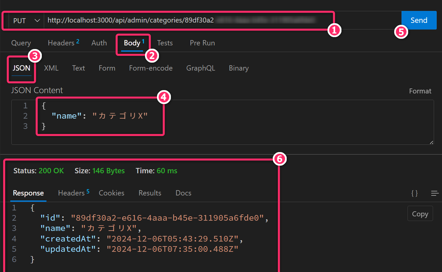Select the Binary body type

[239, 68]
